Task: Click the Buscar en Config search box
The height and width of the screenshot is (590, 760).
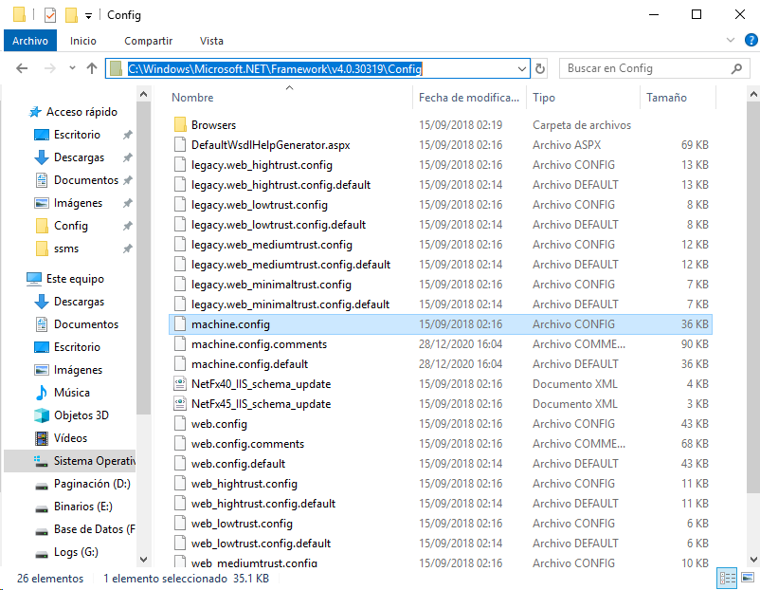Action: click(x=654, y=68)
